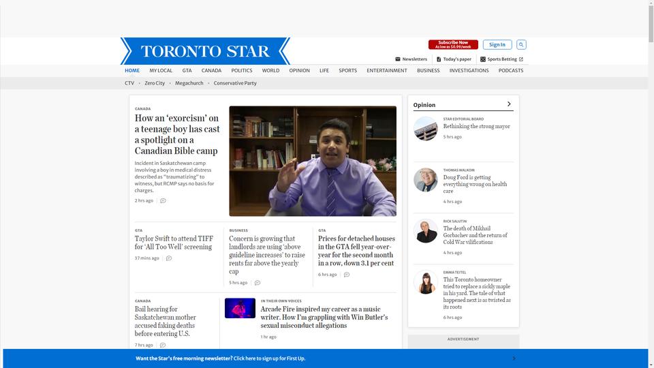Read Taylor Swift to attend TIFF article
The image size is (654, 368).
coord(174,243)
